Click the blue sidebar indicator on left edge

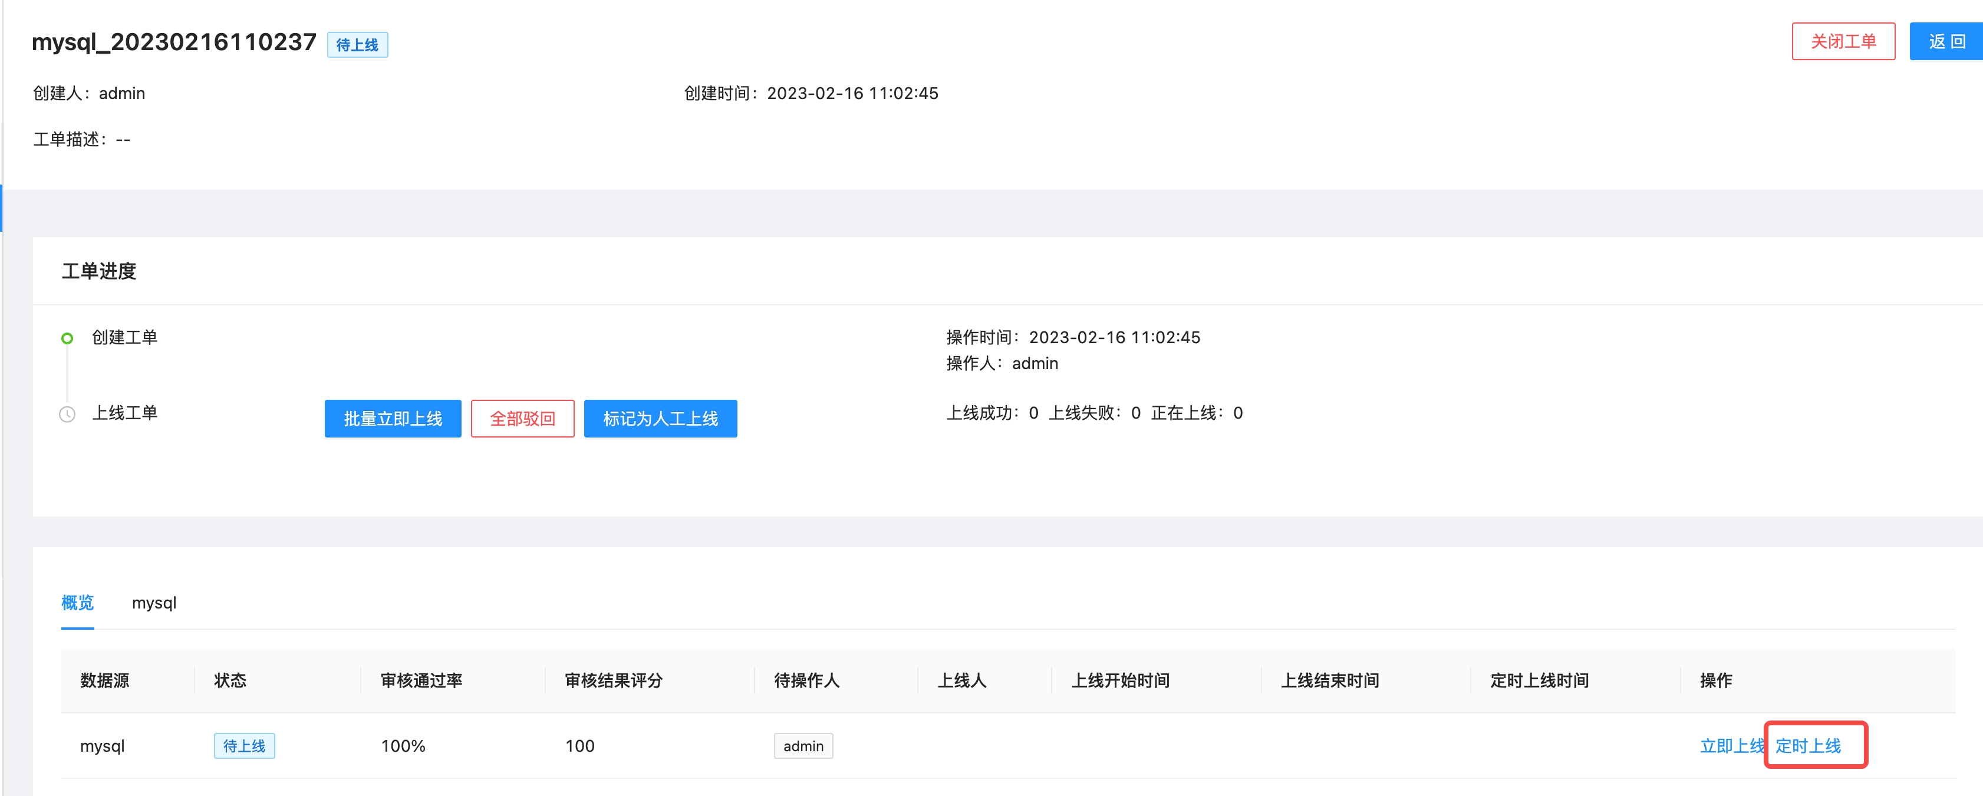pos(2,208)
